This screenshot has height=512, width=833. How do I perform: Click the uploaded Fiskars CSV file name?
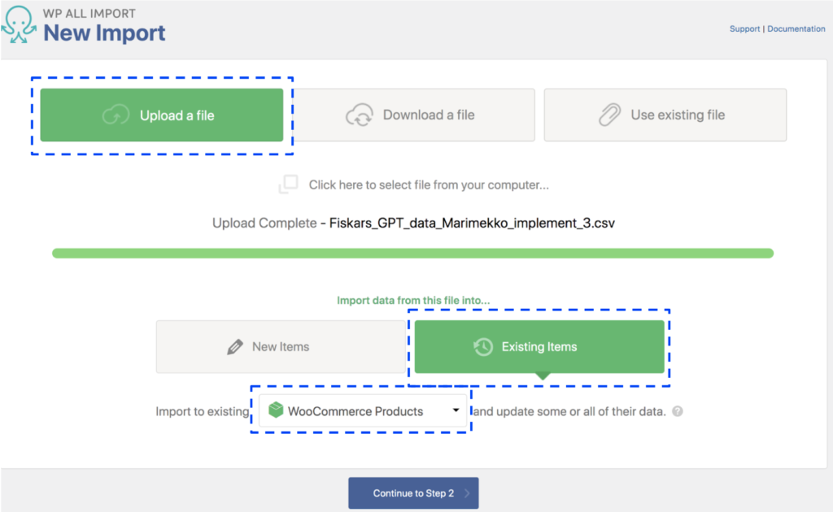(x=470, y=223)
